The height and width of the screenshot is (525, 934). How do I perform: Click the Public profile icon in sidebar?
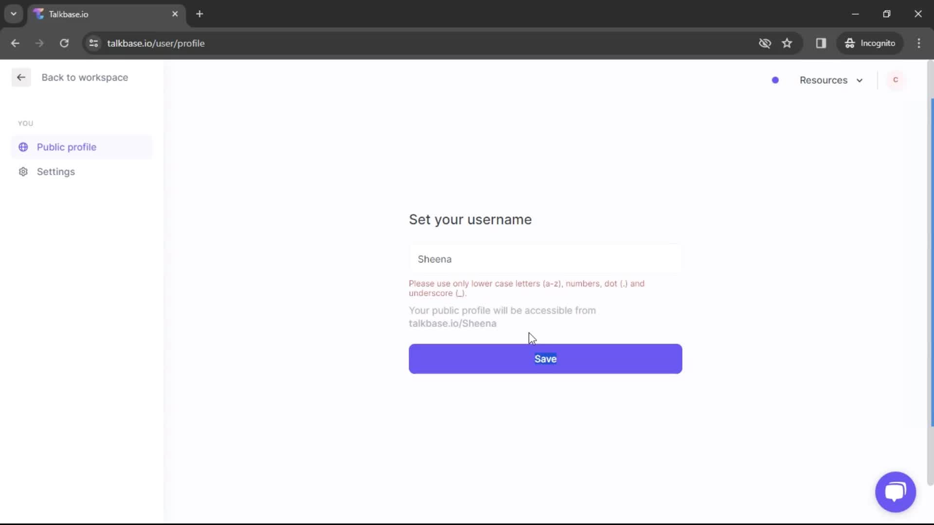click(x=23, y=147)
